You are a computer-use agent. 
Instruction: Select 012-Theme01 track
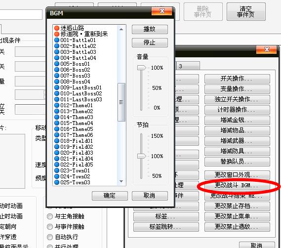[74, 105]
